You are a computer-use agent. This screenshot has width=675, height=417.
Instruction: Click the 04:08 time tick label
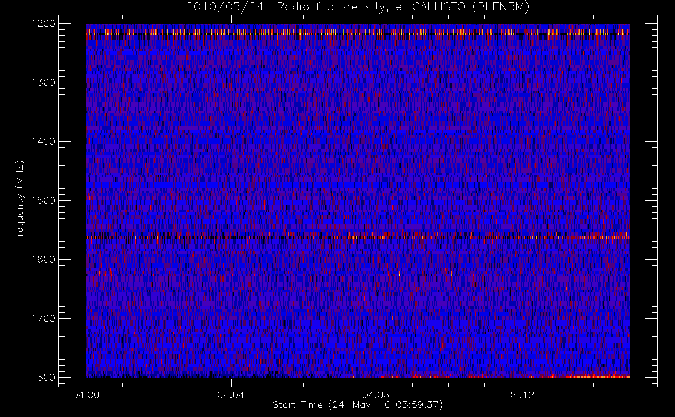tap(375, 395)
